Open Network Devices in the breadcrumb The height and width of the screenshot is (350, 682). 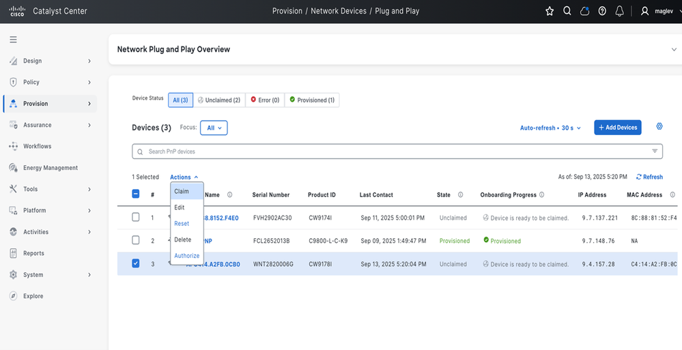(339, 12)
